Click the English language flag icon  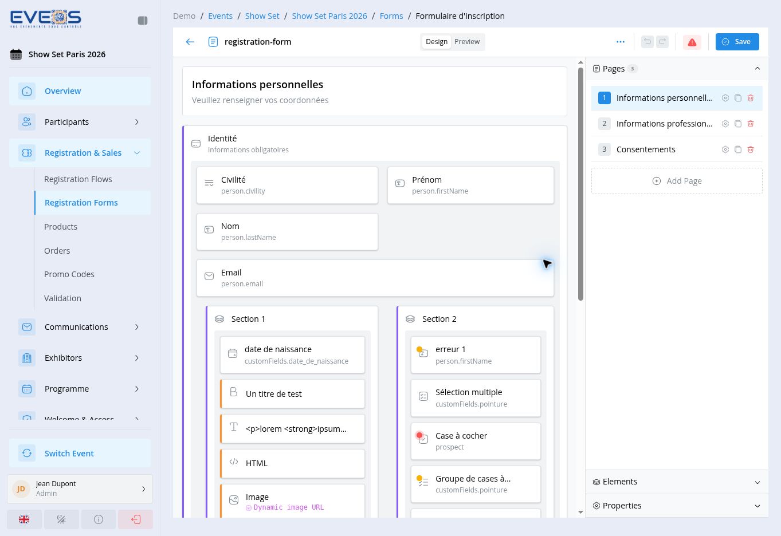[24, 519]
